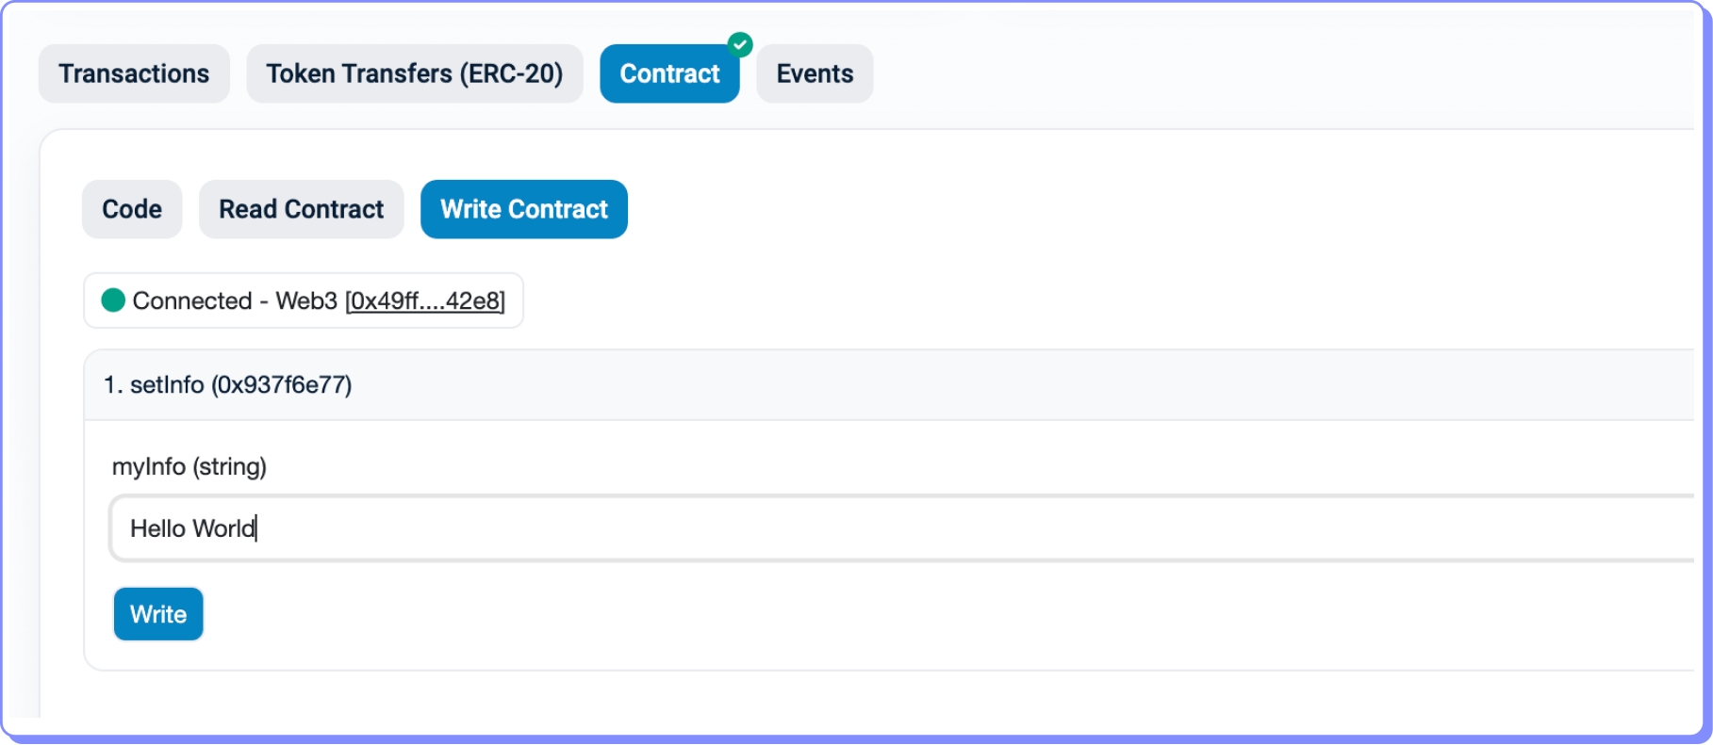
Task: Click the "myInfo (string)" parameter label
Action: pos(189,467)
